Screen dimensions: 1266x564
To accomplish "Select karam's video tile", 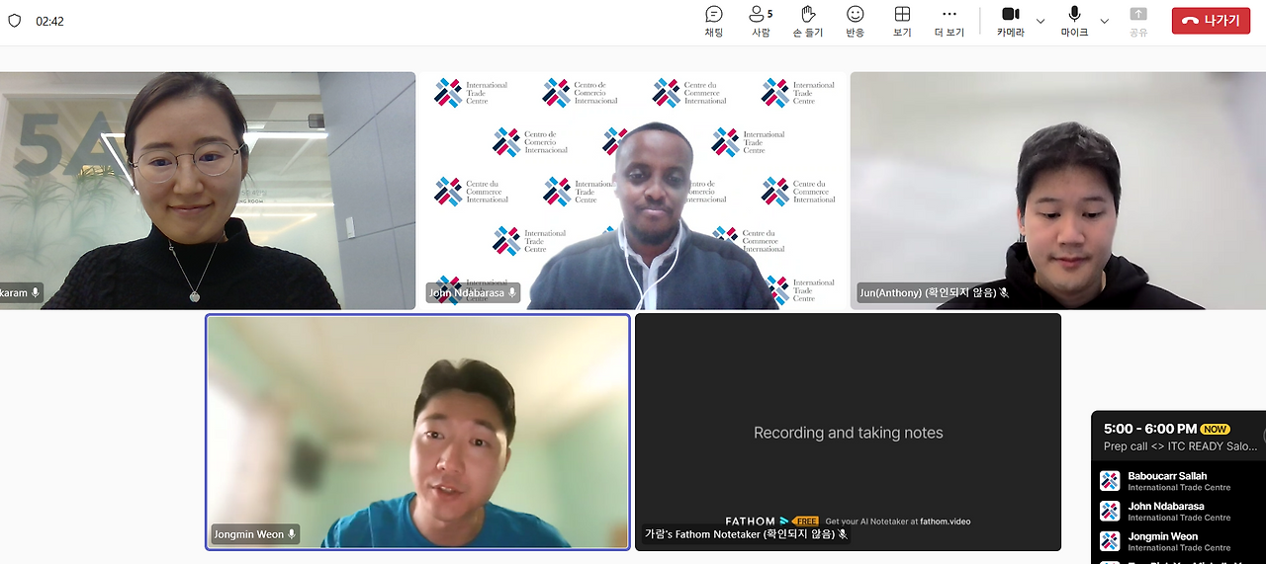I will click(x=208, y=191).
